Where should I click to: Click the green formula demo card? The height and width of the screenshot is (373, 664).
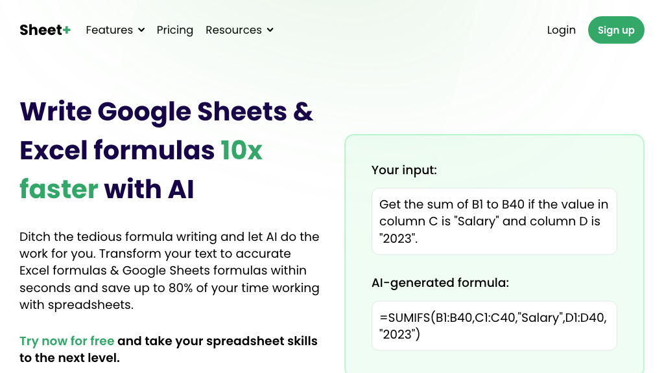(x=494, y=253)
